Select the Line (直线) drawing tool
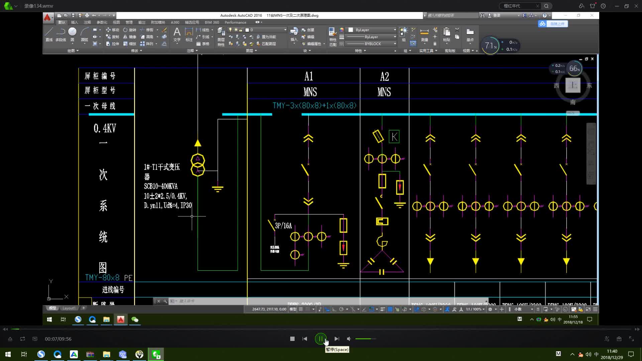 point(49,34)
